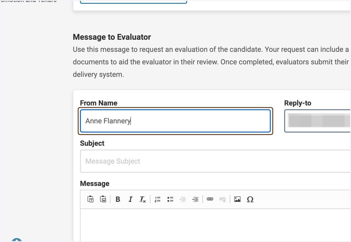Click the Increase Indent icon

(x=195, y=199)
